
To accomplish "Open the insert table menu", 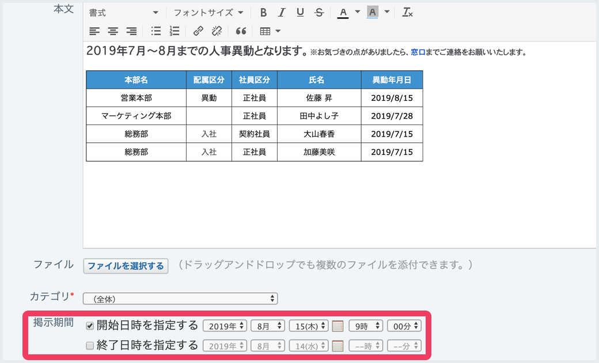I will (270, 31).
